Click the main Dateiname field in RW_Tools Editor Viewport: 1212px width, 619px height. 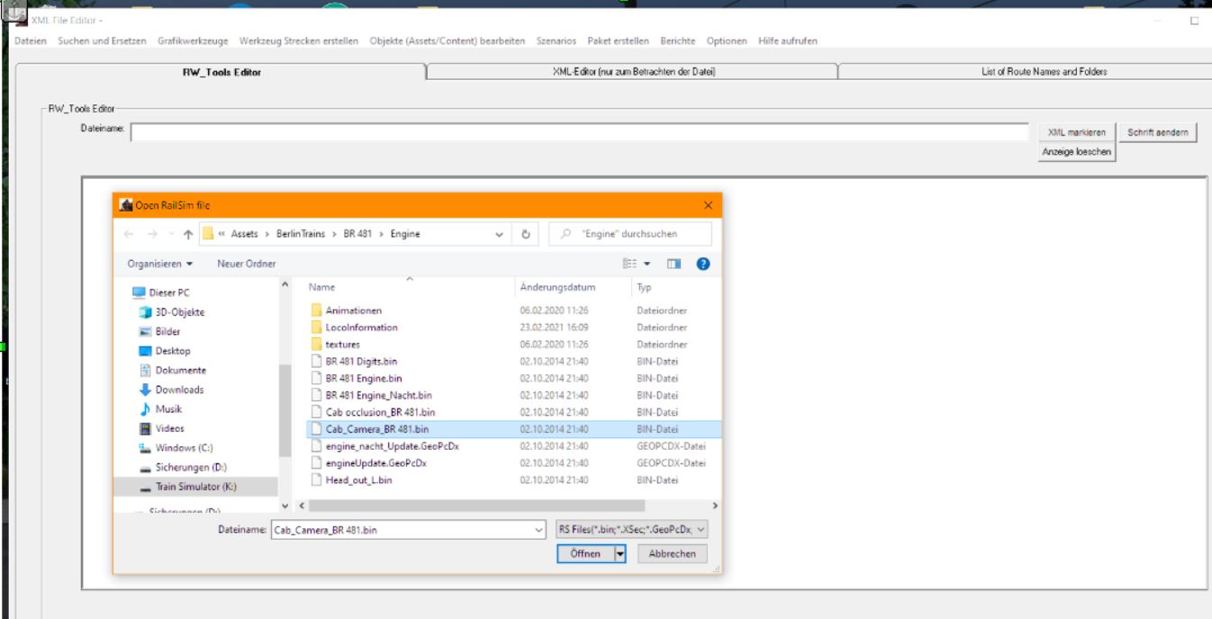(580, 133)
